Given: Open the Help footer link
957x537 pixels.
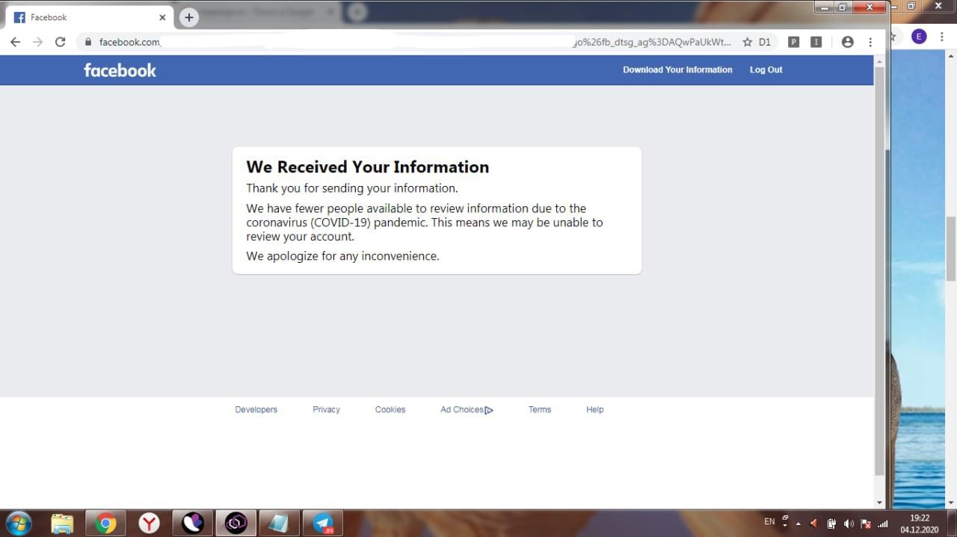Looking at the screenshot, I should (595, 409).
